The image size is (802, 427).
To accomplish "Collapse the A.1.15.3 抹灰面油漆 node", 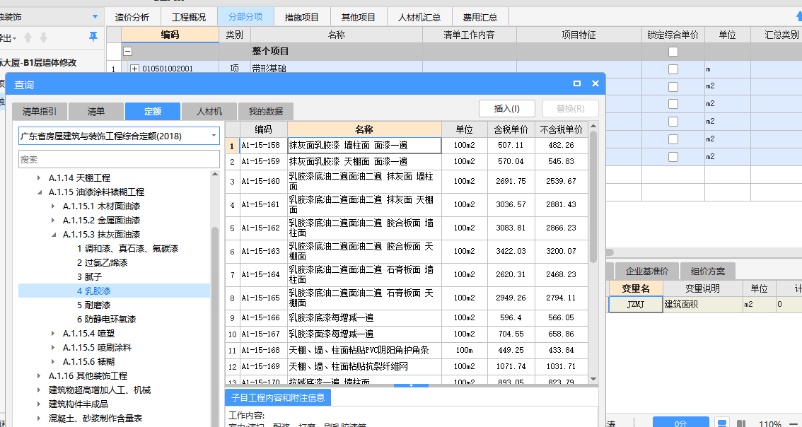I will [x=54, y=235].
